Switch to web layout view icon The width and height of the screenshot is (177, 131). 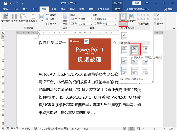(139, 129)
